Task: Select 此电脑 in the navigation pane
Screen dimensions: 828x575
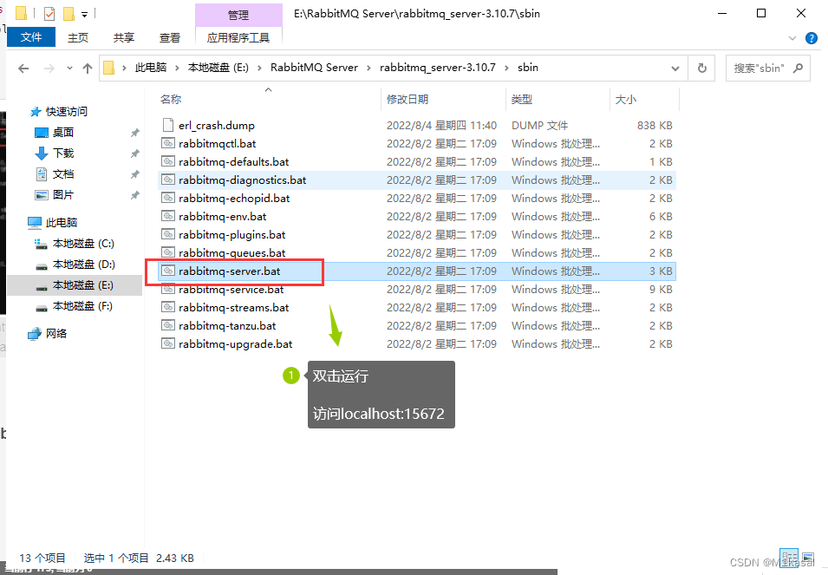Action: (x=62, y=222)
